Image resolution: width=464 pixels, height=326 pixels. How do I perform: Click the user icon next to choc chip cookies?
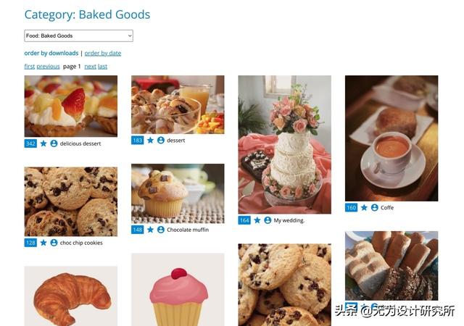[x=54, y=243]
